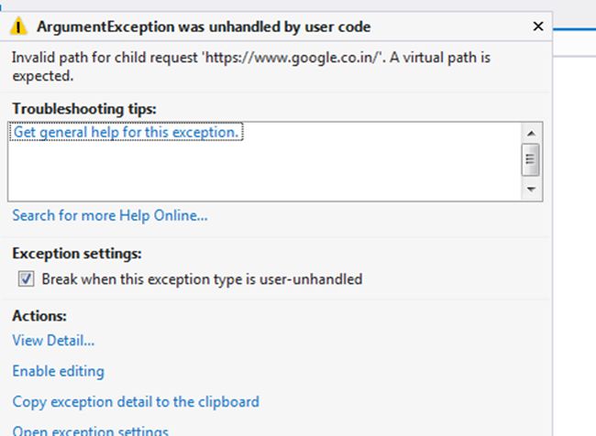The height and width of the screenshot is (436, 596).
Task: Click the troubleshooting tips scroll down arrow
Action: (530, 190)
